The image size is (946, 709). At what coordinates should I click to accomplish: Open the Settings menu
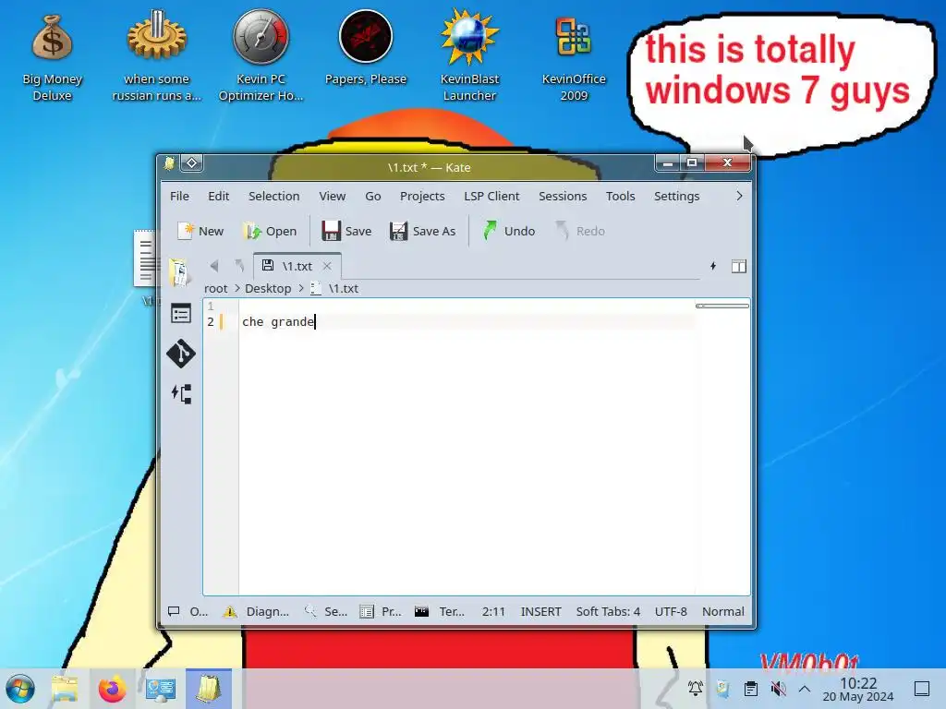pos(677,196)
